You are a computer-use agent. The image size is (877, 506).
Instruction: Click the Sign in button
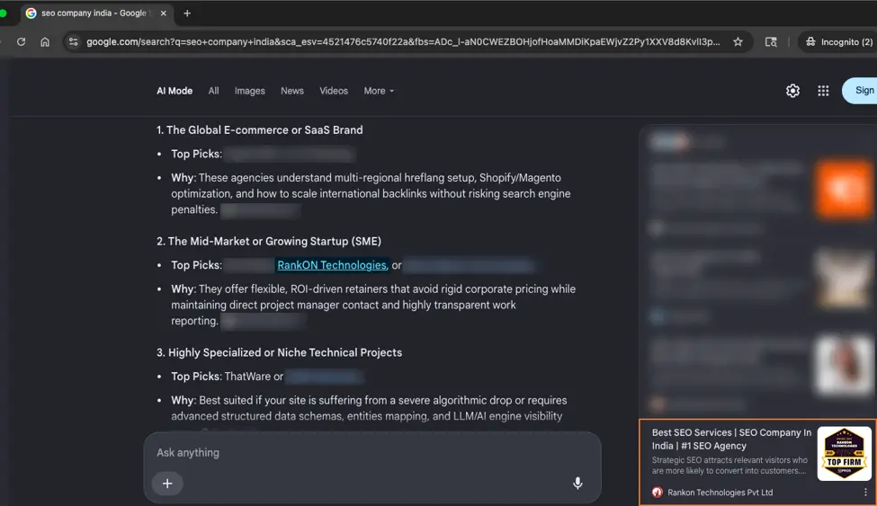860,91
